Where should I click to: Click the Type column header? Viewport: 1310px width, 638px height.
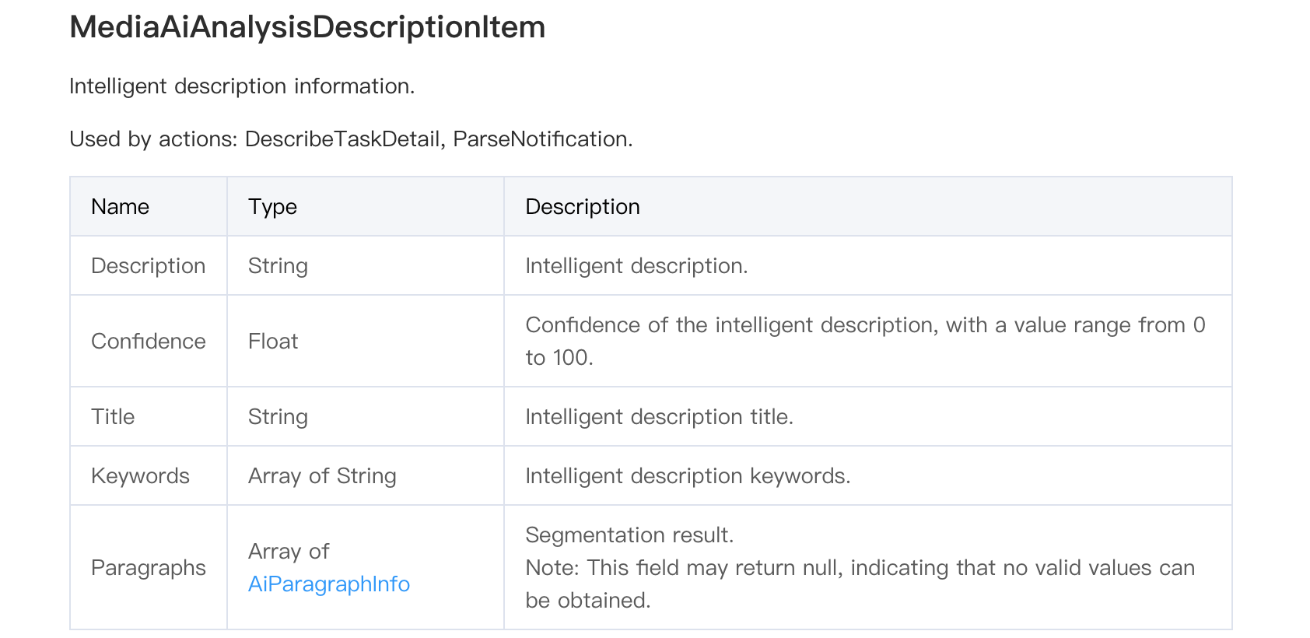coord(272,206)
